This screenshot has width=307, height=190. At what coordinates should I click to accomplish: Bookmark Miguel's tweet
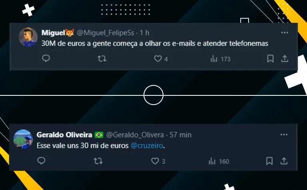(x=270, y=59)
